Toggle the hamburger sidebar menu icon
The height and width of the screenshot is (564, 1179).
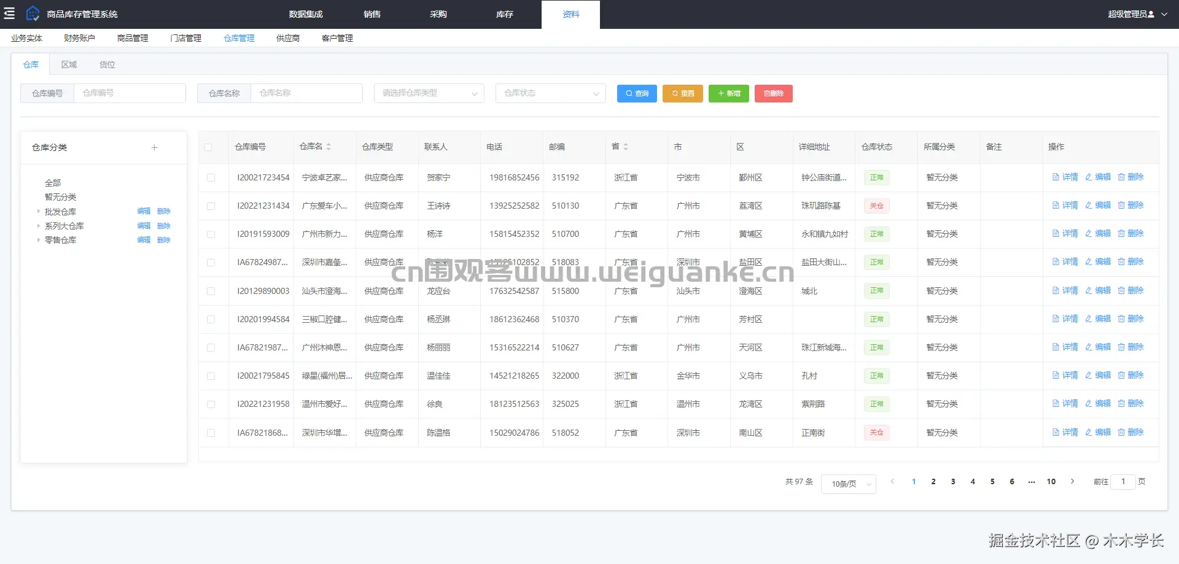tap(9, 14)
